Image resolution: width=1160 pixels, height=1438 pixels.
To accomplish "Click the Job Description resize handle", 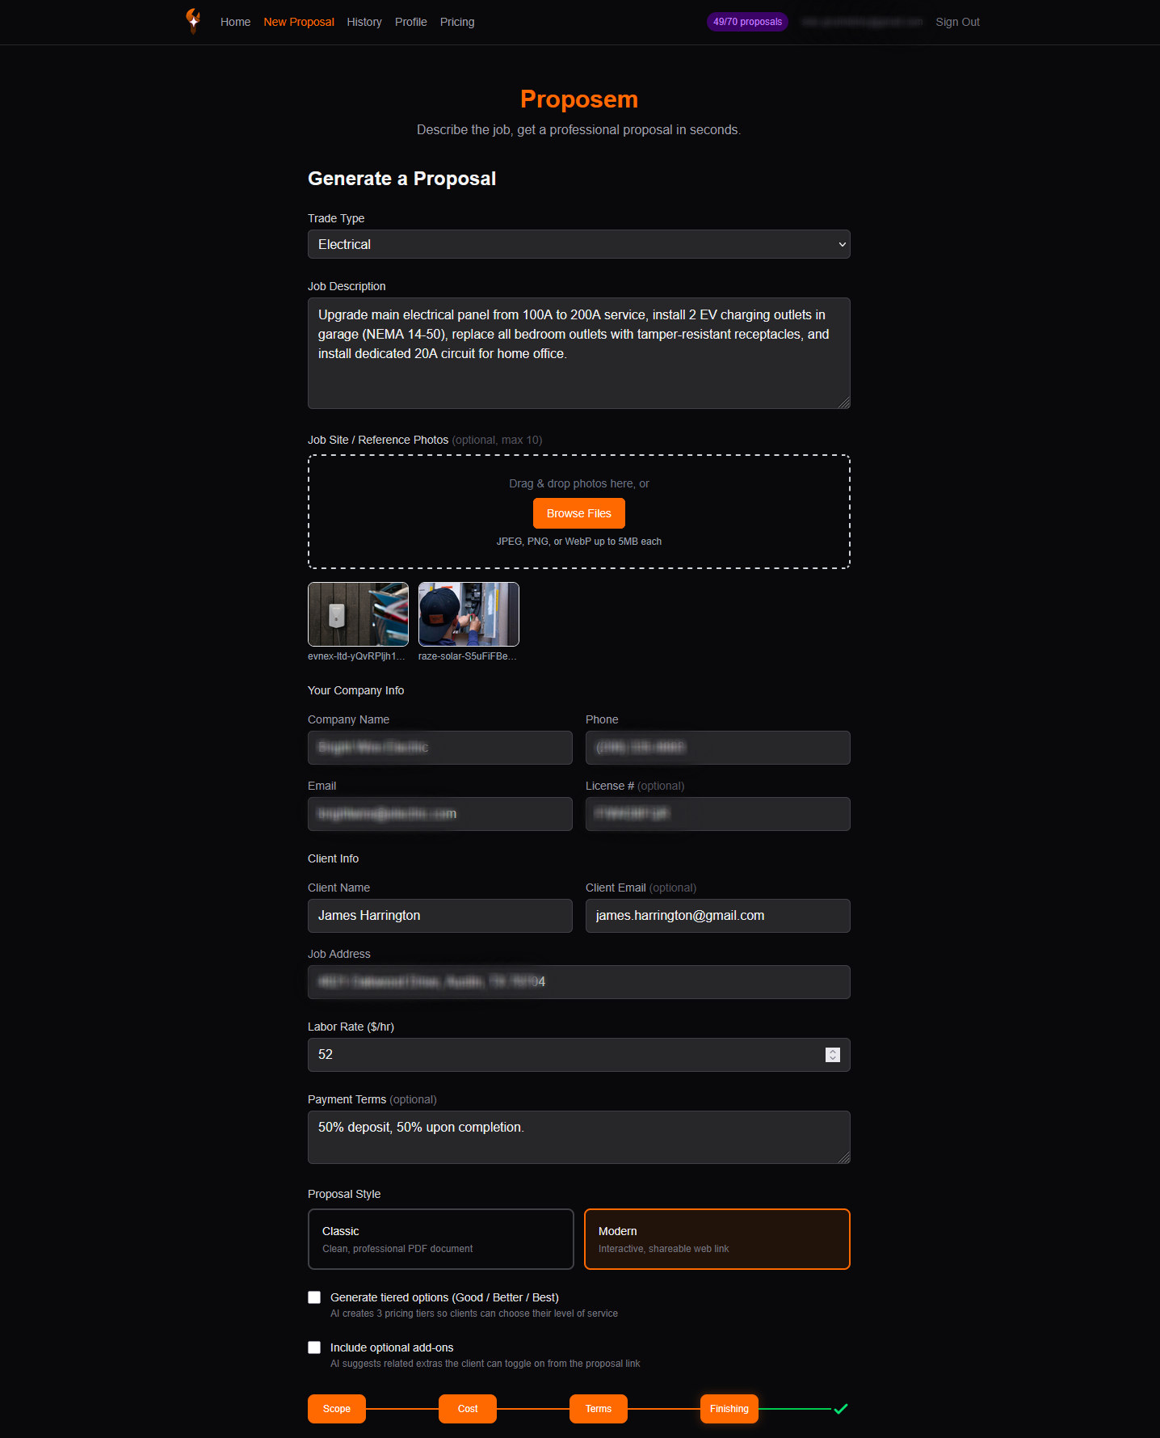I will [844, 403].
